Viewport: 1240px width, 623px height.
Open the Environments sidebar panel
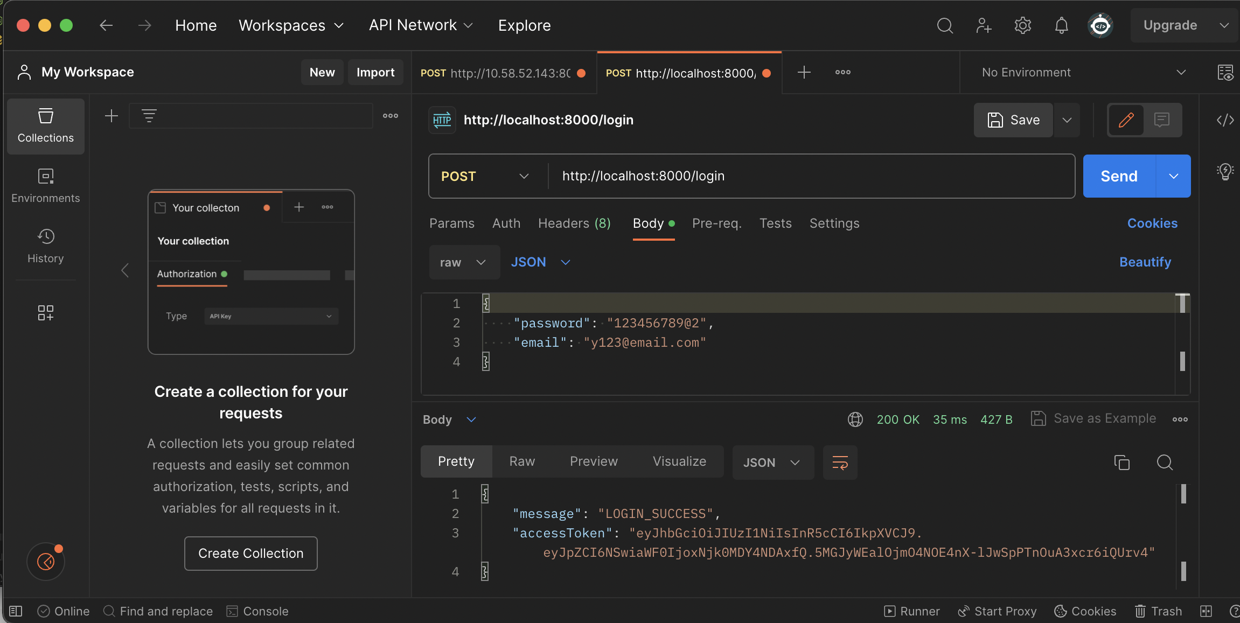click(x=45, y=185)
